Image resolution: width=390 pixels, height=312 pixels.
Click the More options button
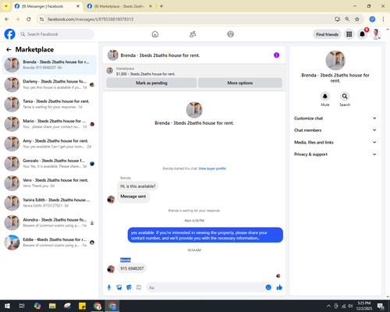[240, 83]
